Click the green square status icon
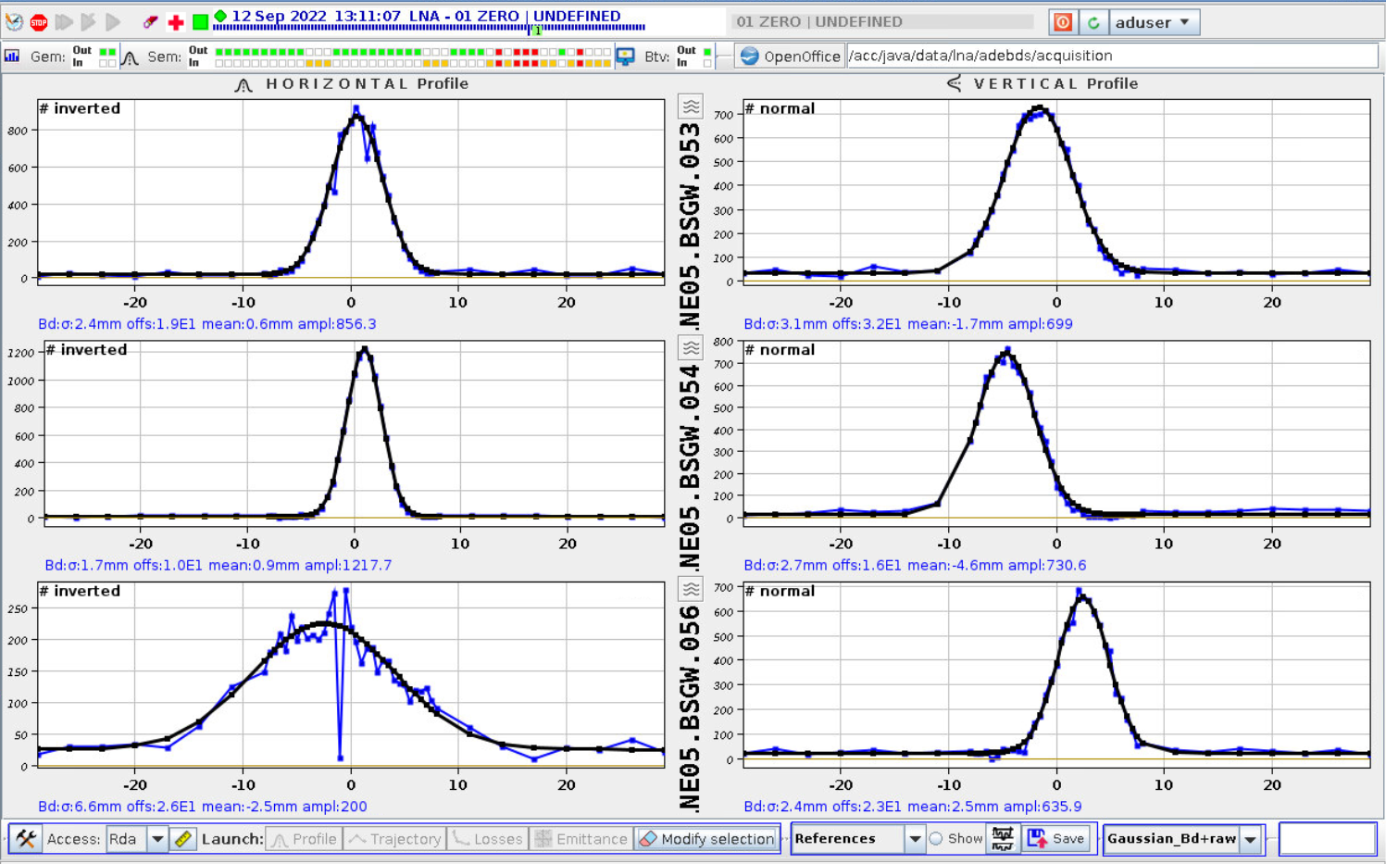Image resolution: width=1386 pixels, height=864 pixels. pos(200,21)
